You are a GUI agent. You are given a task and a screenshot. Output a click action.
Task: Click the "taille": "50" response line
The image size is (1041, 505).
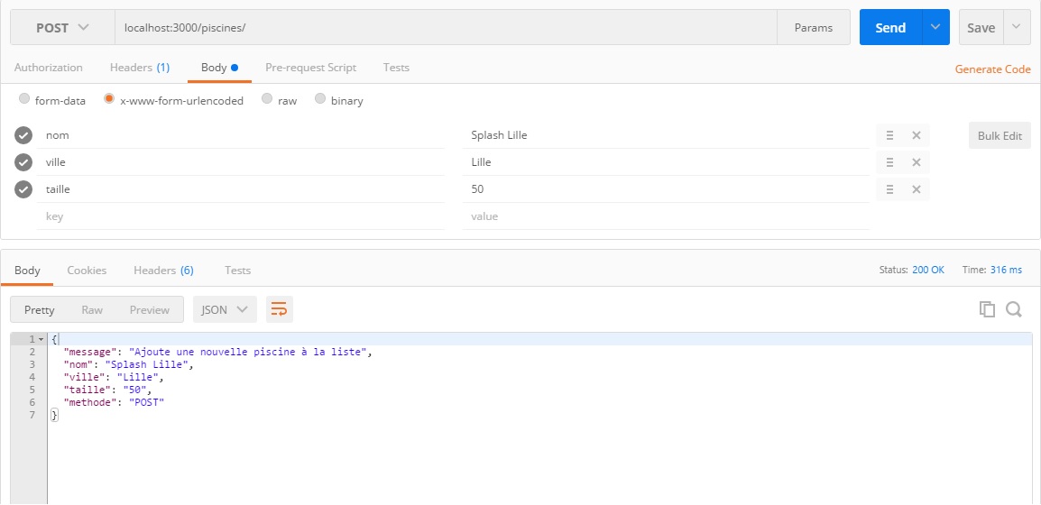(107, 390)
